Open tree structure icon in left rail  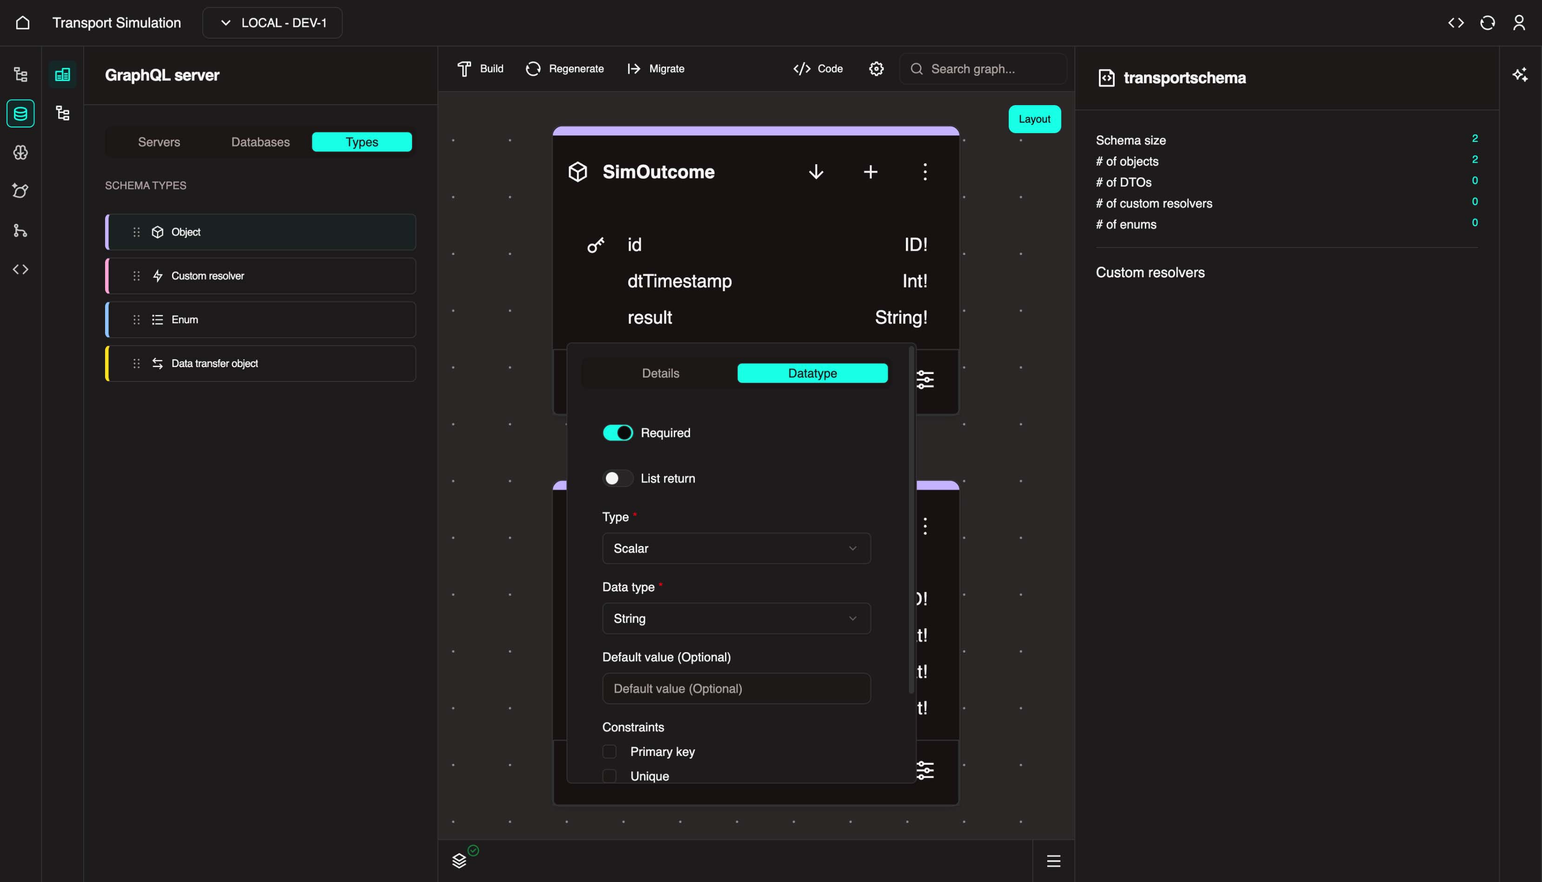click(20, 74)
